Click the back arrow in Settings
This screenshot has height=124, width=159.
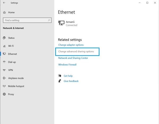pyautogui.click(x=4, y=3)
